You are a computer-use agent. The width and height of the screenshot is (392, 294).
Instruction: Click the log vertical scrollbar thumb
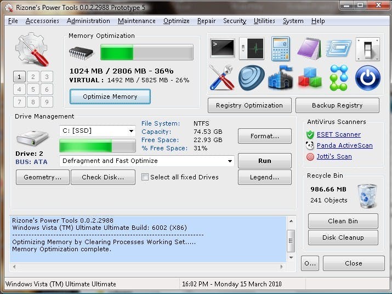(291, 241)
